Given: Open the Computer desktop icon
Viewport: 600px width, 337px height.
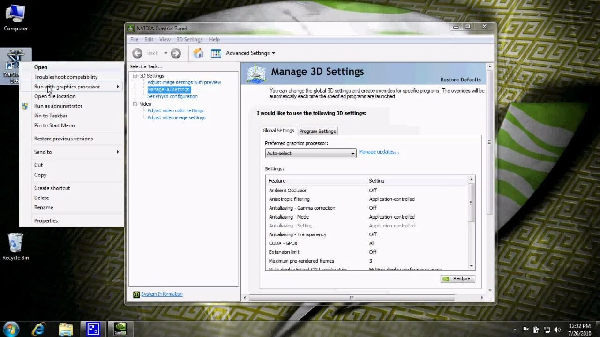Looking at the screenshot, I should (15, 18).
